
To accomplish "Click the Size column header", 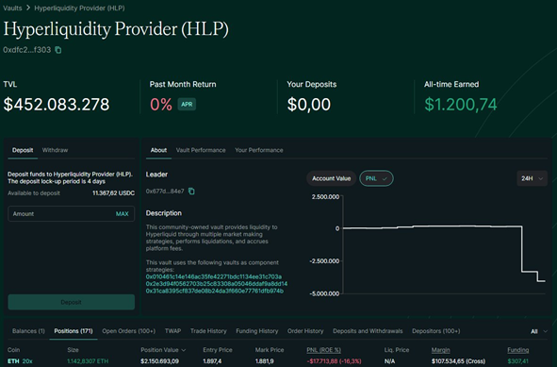I will (73, 350).
